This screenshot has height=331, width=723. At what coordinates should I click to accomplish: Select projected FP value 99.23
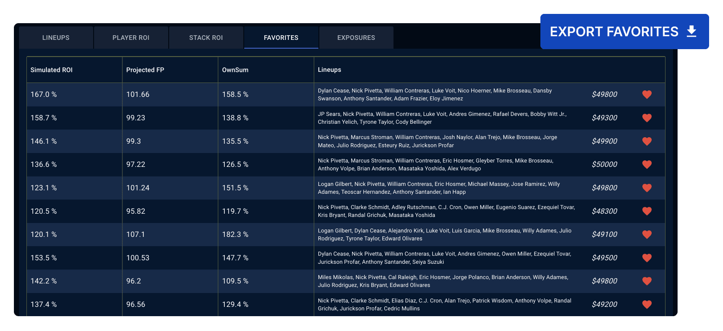136,118
